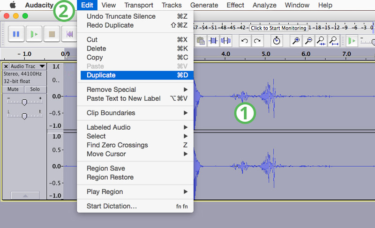This screenshot has width=375, height=228.
Task: Click the Pause transport button
Action: pos(16,34)
